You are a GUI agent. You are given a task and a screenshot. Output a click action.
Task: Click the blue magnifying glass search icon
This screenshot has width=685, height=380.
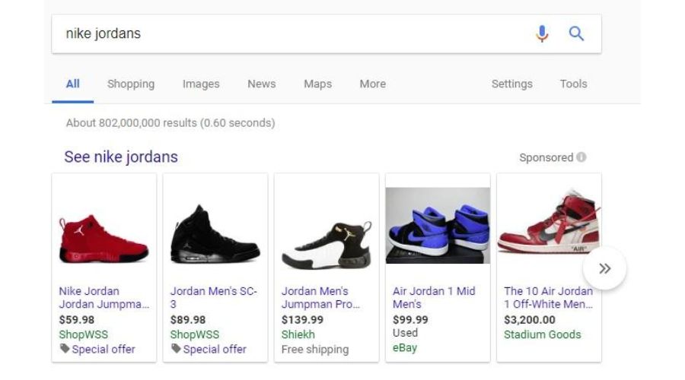576,33
